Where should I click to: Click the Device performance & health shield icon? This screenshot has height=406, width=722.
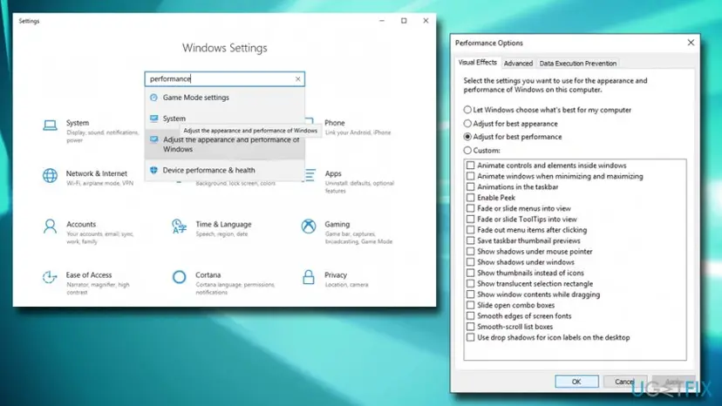tap(153, 170)
